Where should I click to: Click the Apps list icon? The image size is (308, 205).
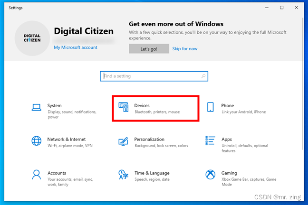tap(210, 140)
